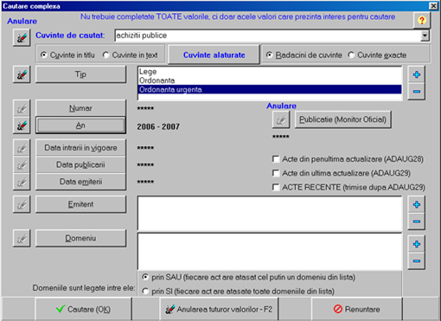Select prin SI domain linking option
The height and width of the screenshot is (321, 441).
pyautogui.click(x=238, y=292)
